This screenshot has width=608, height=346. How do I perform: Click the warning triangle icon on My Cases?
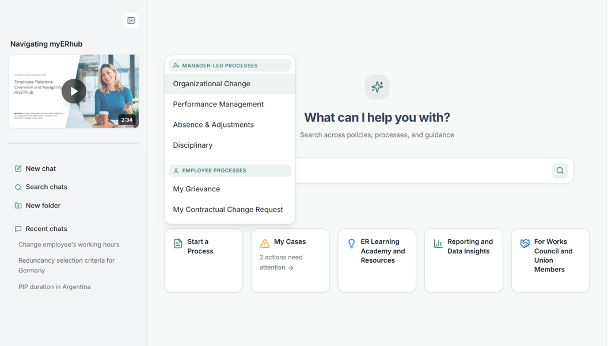[x=265, y=244]
